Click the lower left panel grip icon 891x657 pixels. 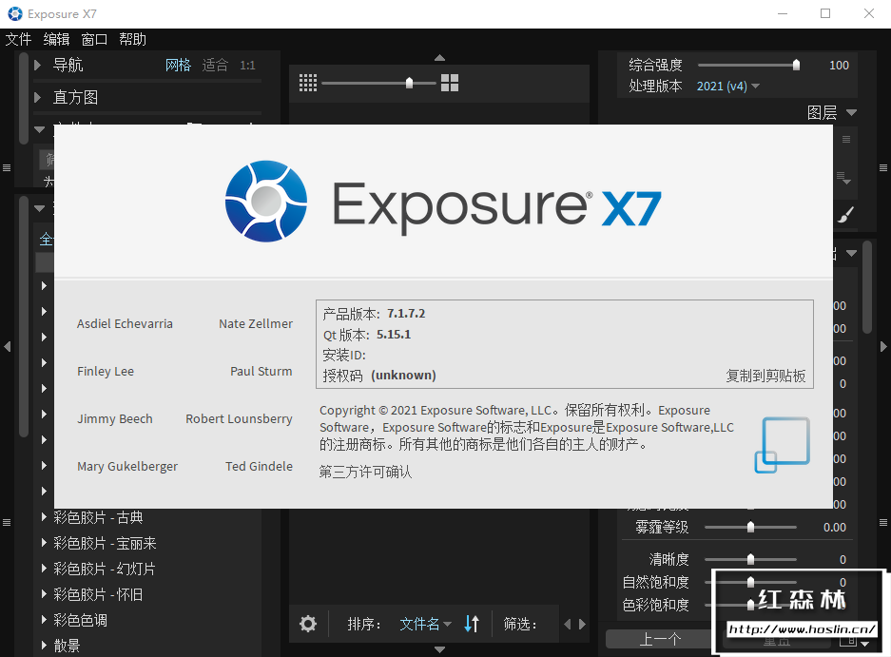click(x=7, y=522)
